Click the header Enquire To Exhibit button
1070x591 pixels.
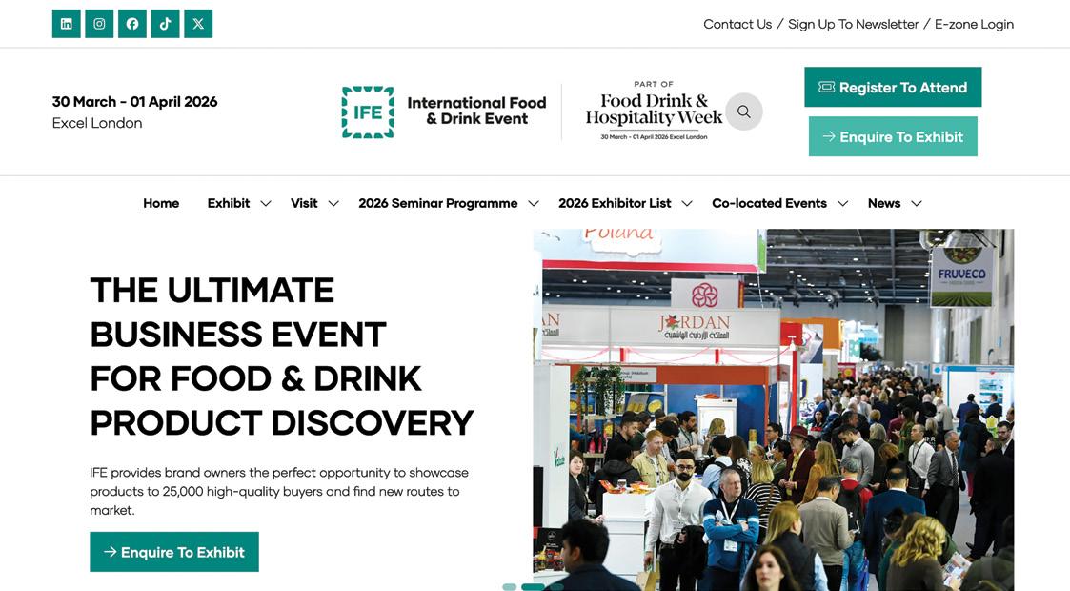[x=893, y=136]
